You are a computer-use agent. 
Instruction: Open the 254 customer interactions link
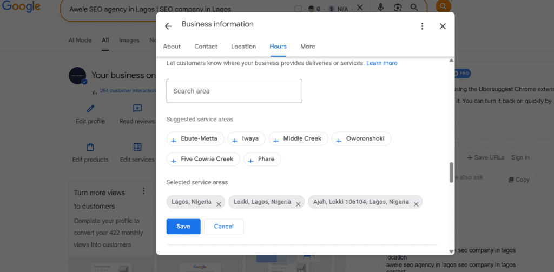point(128,91)
